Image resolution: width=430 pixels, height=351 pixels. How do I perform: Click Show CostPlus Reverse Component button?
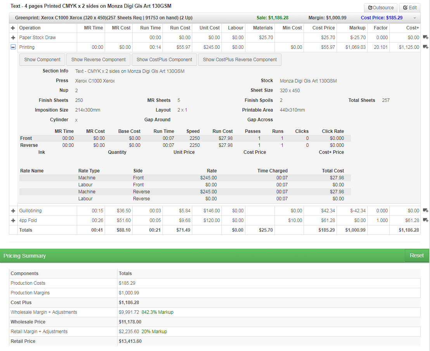click(x=240, y=60)
